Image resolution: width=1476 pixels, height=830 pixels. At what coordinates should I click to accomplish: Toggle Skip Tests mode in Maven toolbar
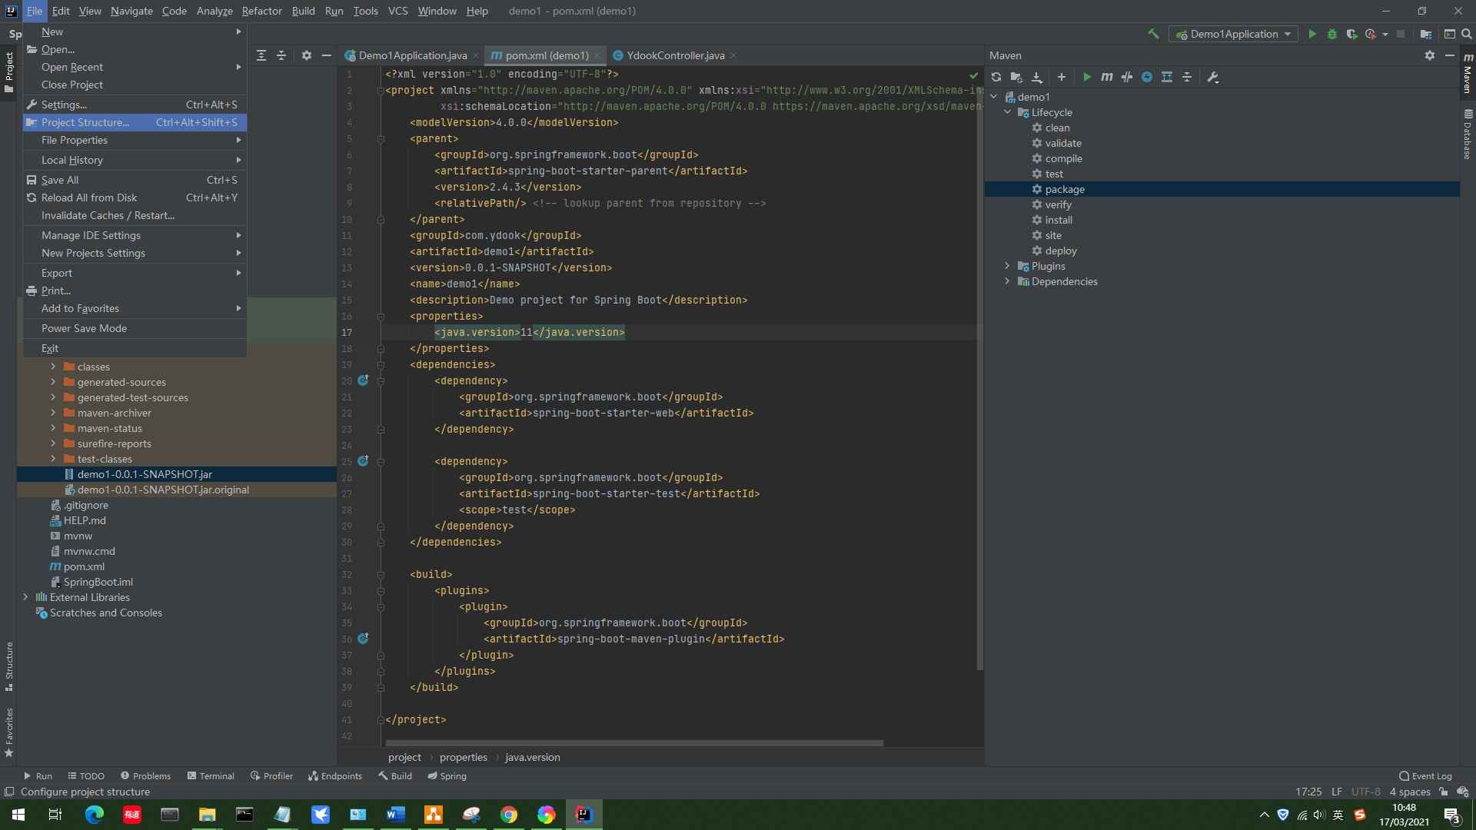pos(1127,77)
